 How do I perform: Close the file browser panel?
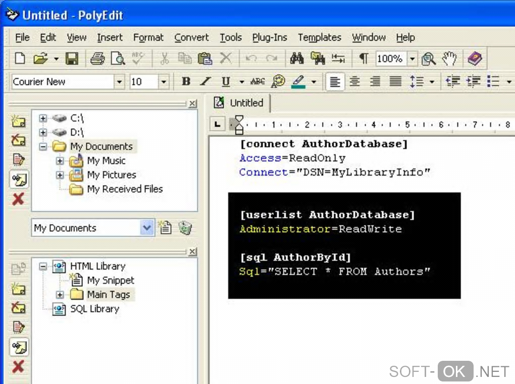pos(193,104)
